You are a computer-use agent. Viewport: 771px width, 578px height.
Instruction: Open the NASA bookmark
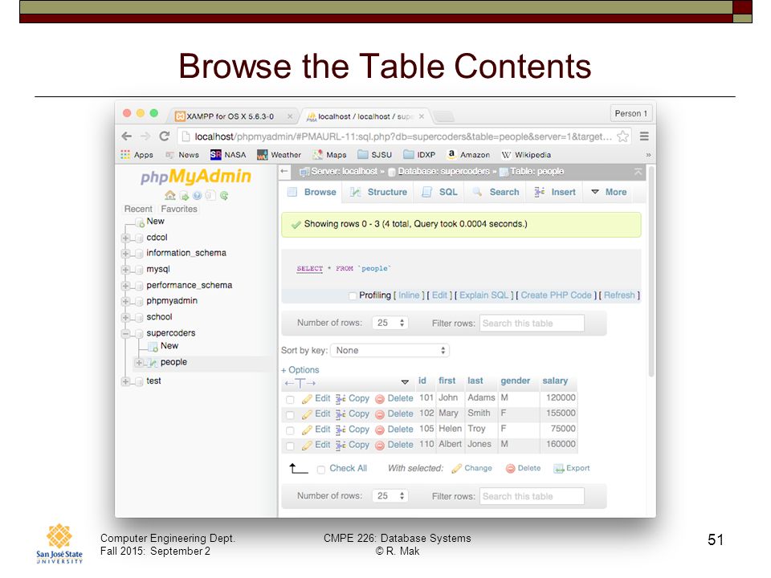[228, 155]
